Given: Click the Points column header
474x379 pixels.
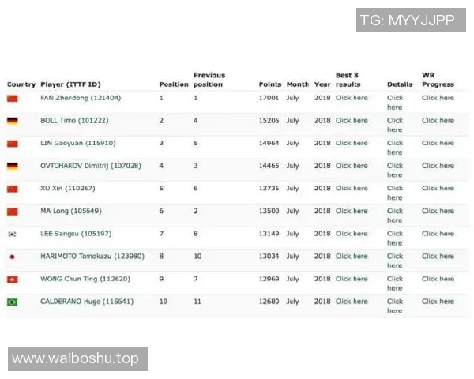Looking at the screenshot, I should [x=269, y=84].
